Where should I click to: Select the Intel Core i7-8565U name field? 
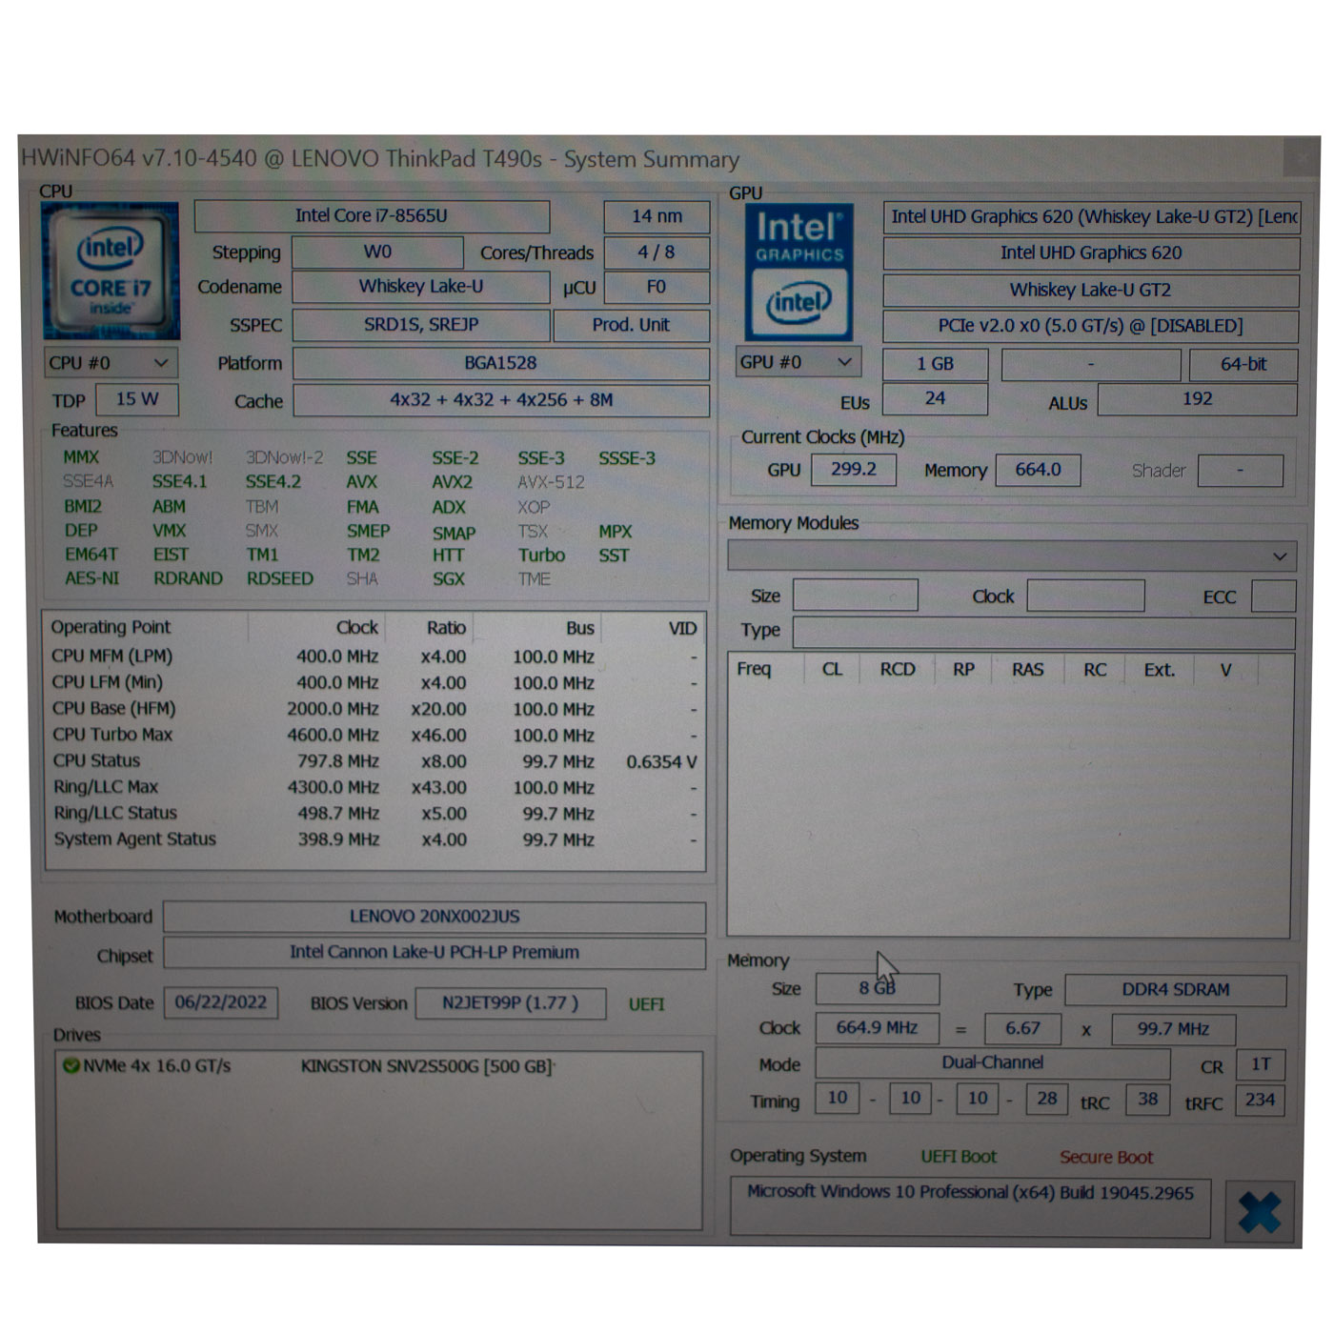(x=372, y=215)
